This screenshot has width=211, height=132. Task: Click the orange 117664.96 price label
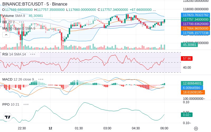[x=195, y=29]
